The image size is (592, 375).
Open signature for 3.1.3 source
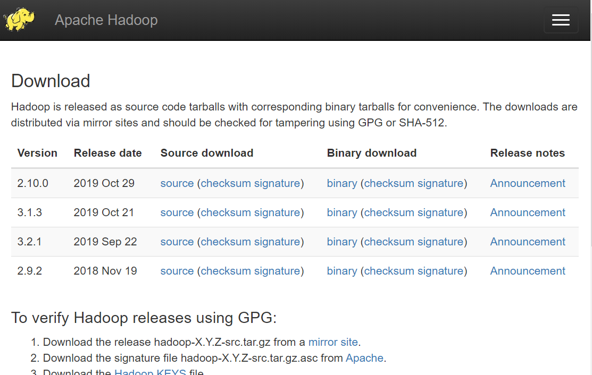[x=277, y=212]
